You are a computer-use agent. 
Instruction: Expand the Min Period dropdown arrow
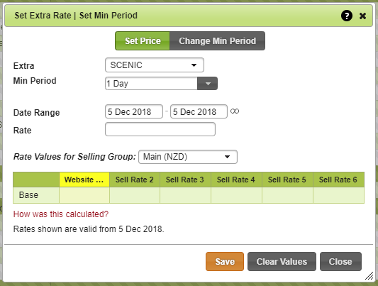click(x=207, y=84)
